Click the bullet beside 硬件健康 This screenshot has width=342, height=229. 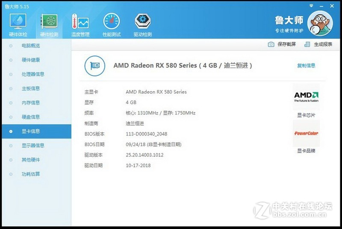[x=11, y=60]
